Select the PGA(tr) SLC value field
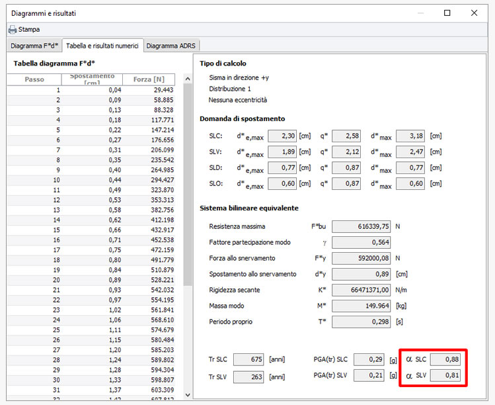Image resolution: width=495 pixels, height=405 pixels. coord(369,359)
